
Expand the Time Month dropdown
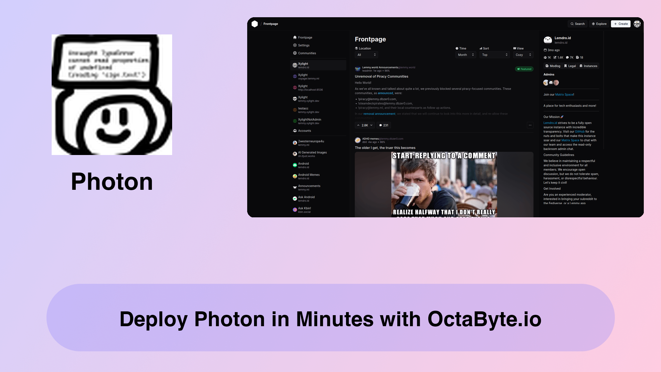[x=465, y=54]
